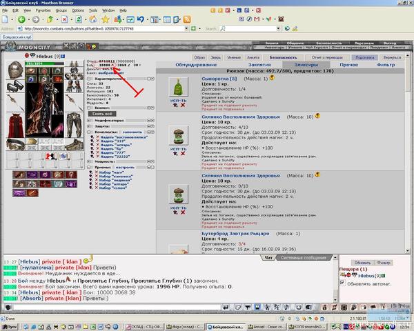The image size is (414, 331).
Task: Click the blue Undo arrow toolbar icon
Action: (141, 19)
